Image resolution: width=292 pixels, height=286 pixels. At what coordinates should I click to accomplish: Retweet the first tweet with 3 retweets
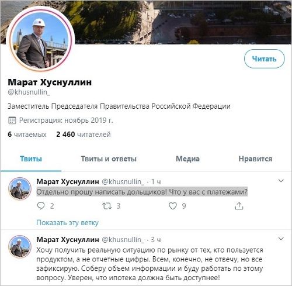click(x=107, y=206)
